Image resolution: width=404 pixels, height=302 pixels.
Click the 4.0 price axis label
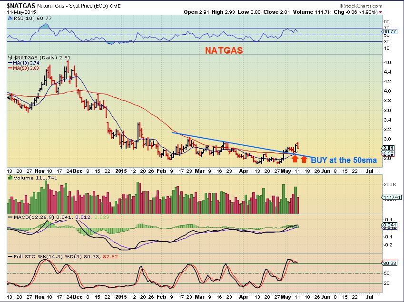coord(387,91)
